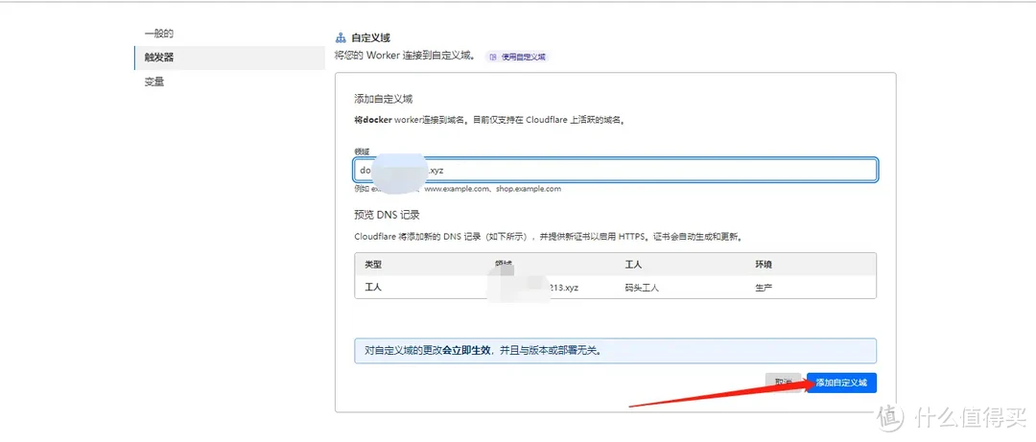1036x442 pixels.
Task: Open the 一般的 settings section
Action: tap(159, 34)
